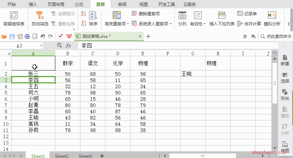
Task: Select cell containing 张三
Action: (x=33, y=74)
